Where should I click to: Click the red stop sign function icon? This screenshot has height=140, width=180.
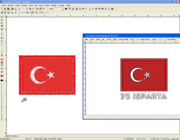pos(2,63)
